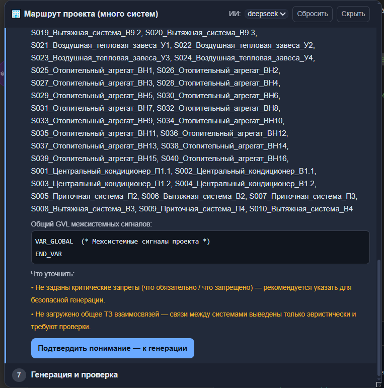Open step 7 Генерация и проверка

[x=74, y=374]
